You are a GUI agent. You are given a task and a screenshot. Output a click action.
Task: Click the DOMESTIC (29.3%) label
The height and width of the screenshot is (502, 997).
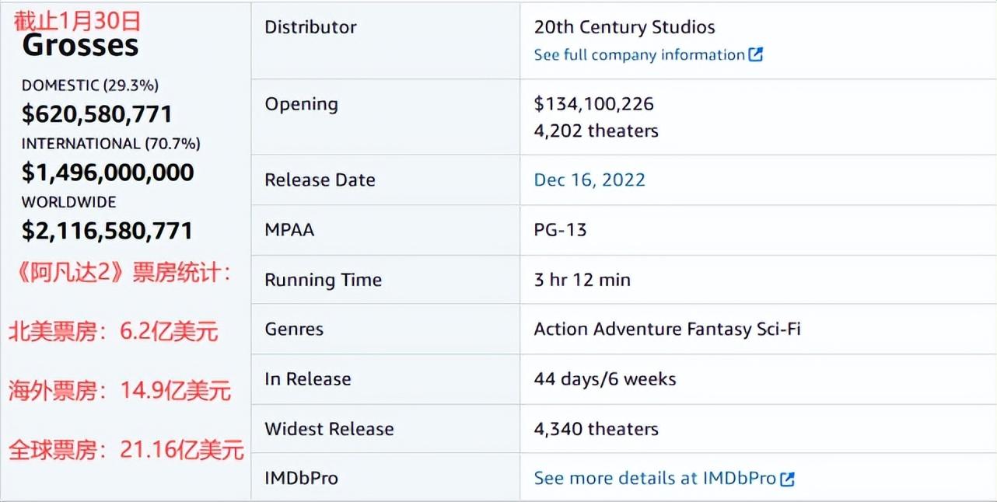pos(90,85)
